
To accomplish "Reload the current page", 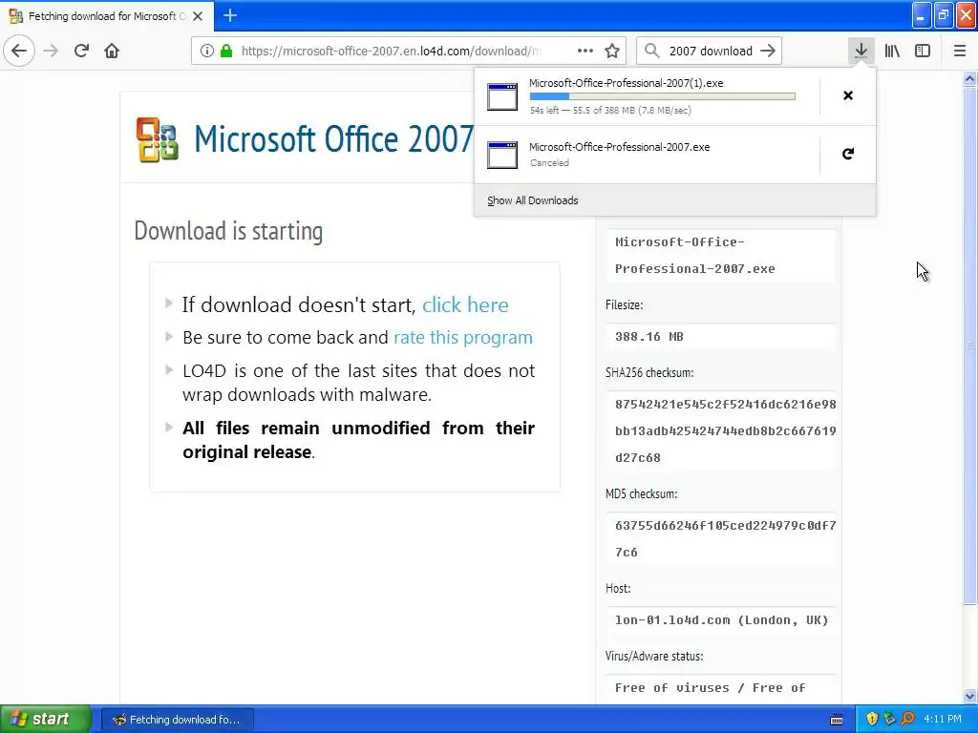I will click(x=81, y=51).
